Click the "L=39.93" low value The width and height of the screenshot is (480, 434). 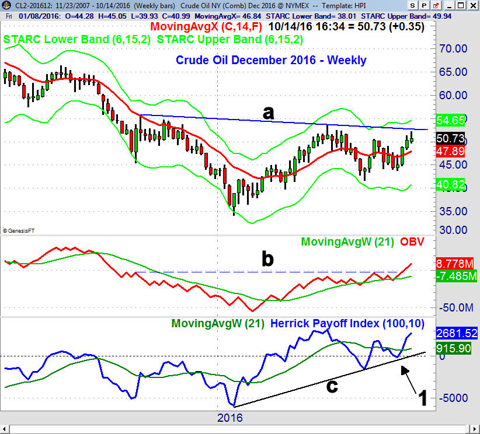tap(145, 16)
